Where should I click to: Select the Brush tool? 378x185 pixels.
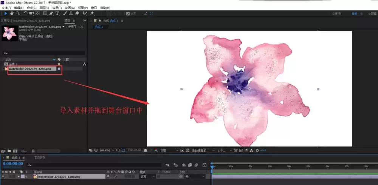65,14
